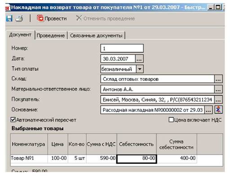Viewport: 232px width, 177px height.
Task: Click the Номер input field
Action: coord(122,49)
